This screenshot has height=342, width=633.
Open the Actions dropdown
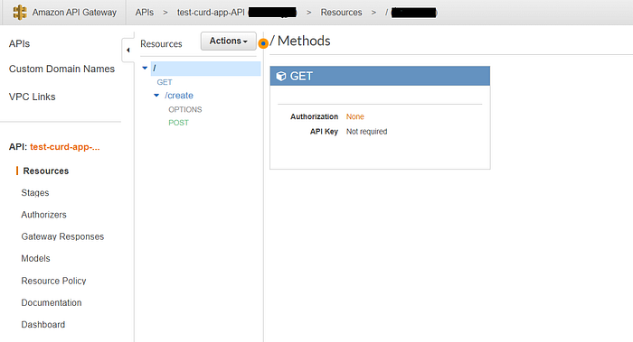click(229, 42)
